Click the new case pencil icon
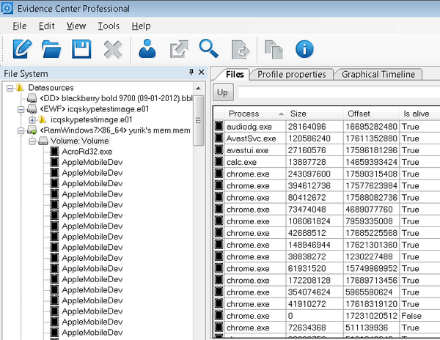440x340 pixels. point(23,50)
